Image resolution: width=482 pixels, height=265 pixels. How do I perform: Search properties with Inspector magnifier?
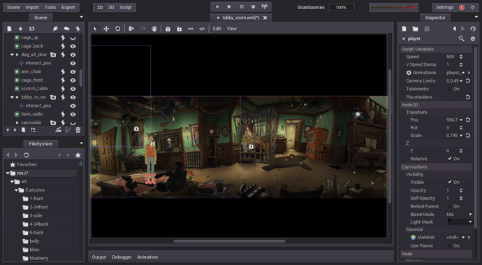[x=462, y=38]
